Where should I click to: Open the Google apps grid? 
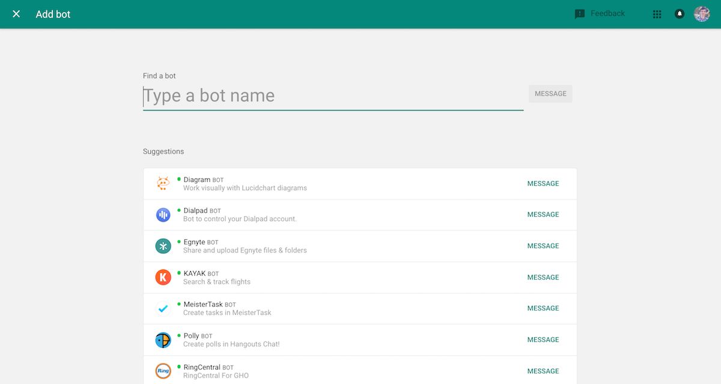pos(657,14)
